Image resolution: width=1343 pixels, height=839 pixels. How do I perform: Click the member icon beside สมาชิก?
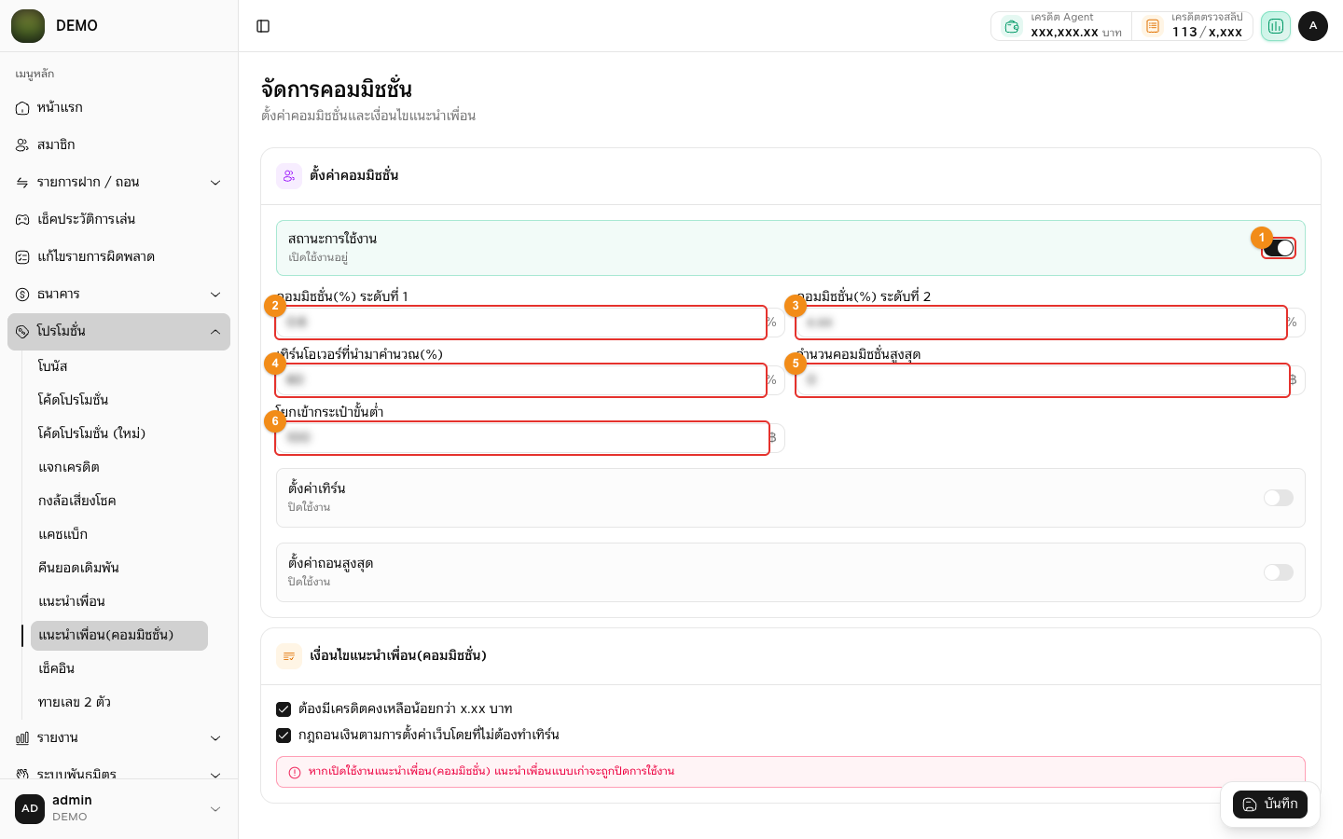tap(22, 145)
